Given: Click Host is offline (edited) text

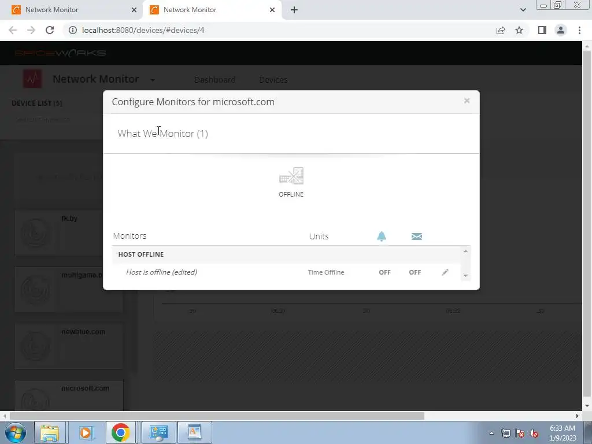Looking at the screenshot, I should [162, 272].
